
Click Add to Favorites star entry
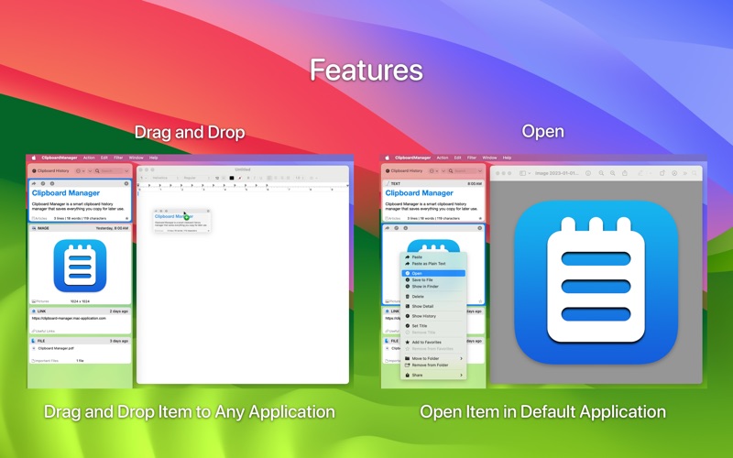pyautogui.click(x=433, y=342)
